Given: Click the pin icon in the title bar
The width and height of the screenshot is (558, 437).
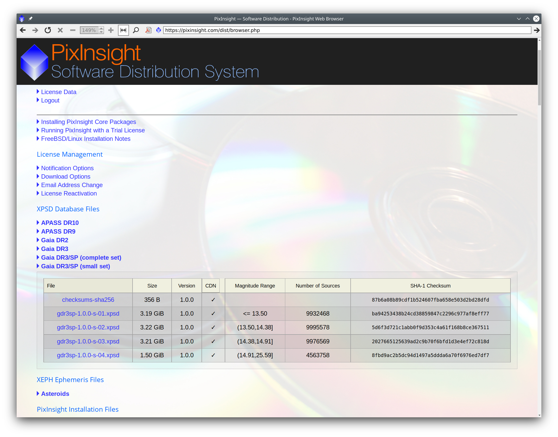Looking at the screenshot, I should [30, 18].
